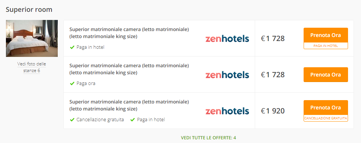Click the zenhotels logo in €1 920 offer
This screenshot has height=143, width=361.
[227, 111]
